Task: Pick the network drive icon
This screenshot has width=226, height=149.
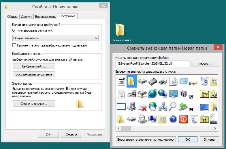Action: (x=142, y=94)
